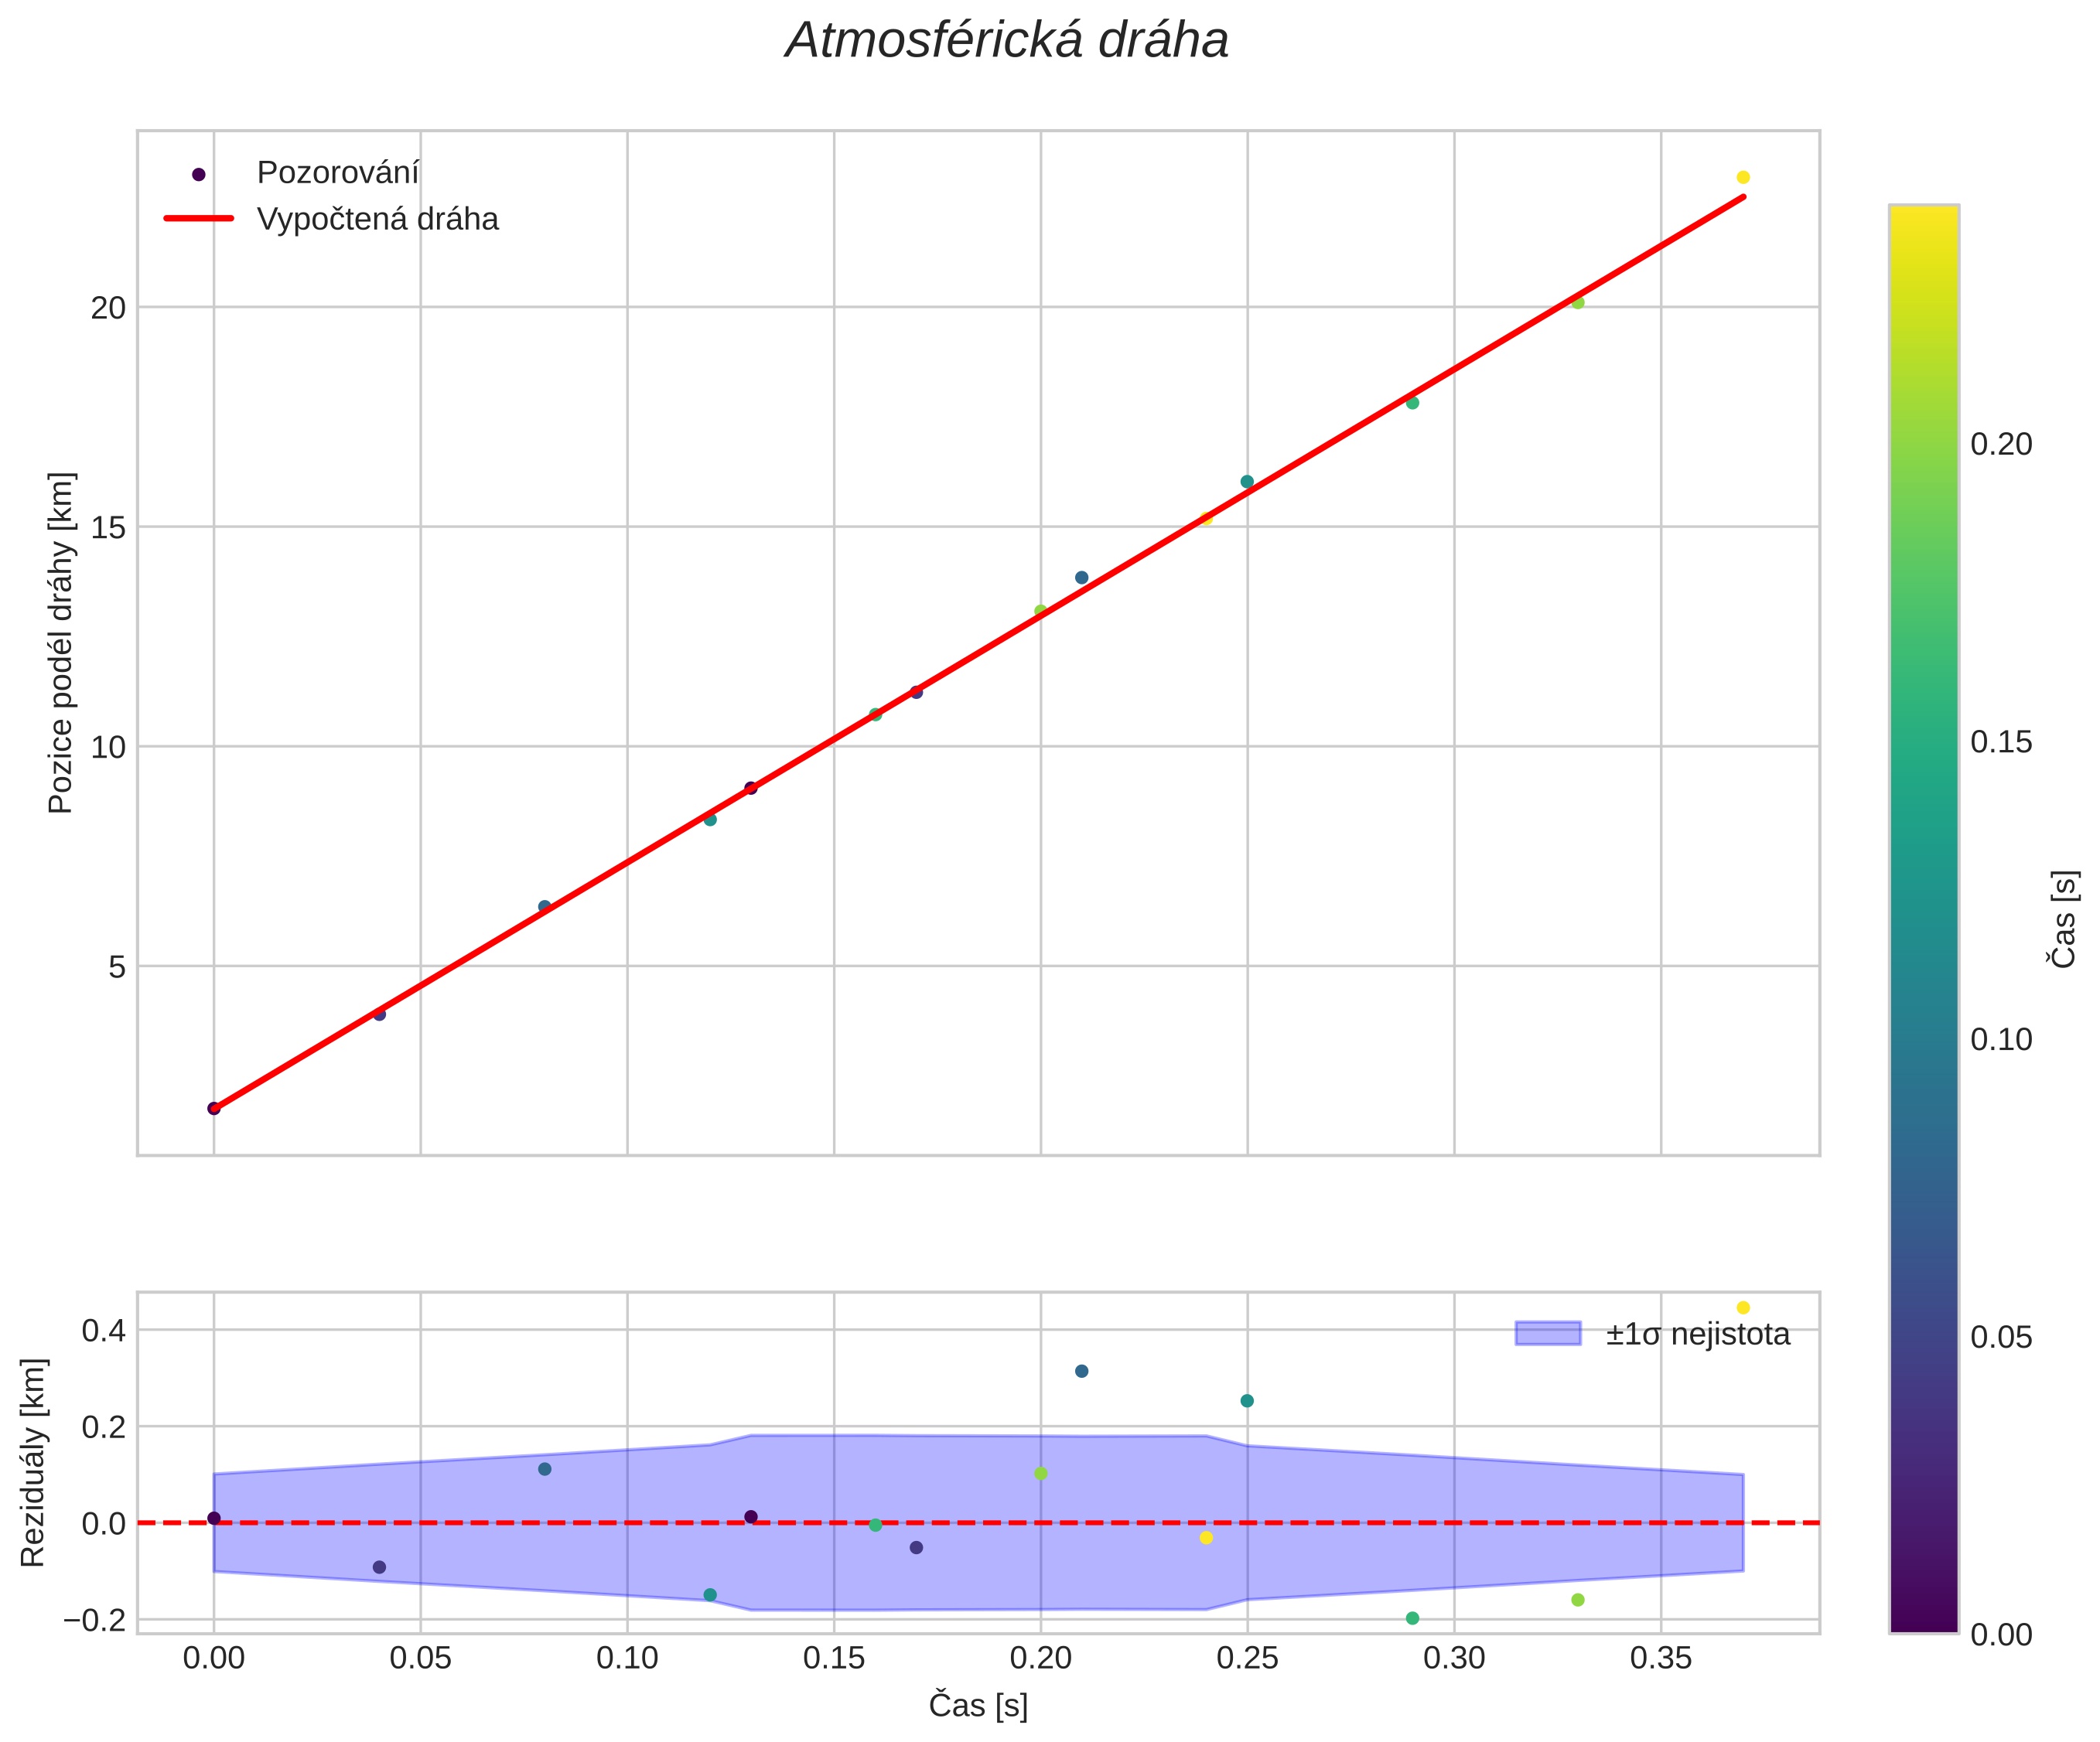Click the Vypočtená dráha legend label text
Image resolution: width=2100 pixels, height=1742 pixels.
point(377,219)
